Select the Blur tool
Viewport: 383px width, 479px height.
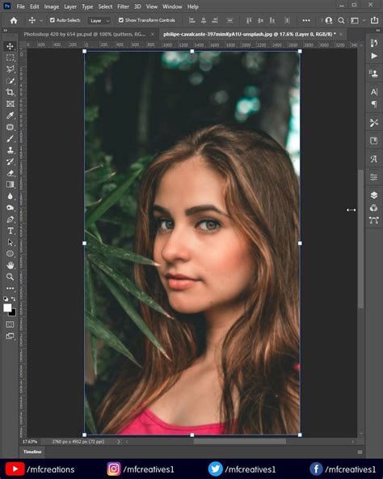[10, 196]
